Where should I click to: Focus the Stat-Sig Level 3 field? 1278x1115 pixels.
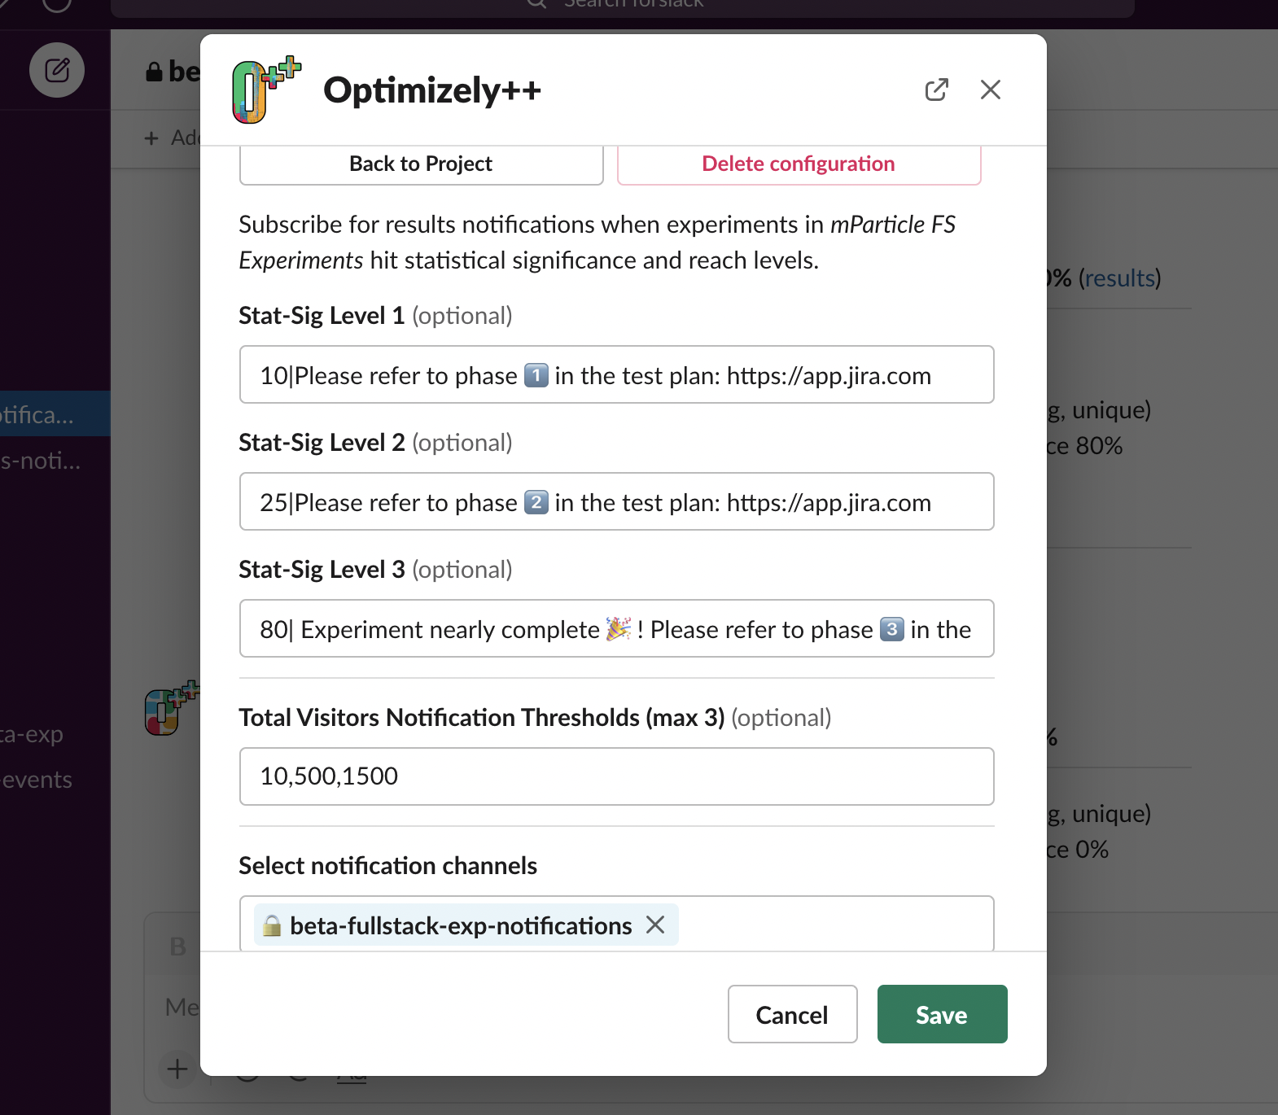point(616,628)
